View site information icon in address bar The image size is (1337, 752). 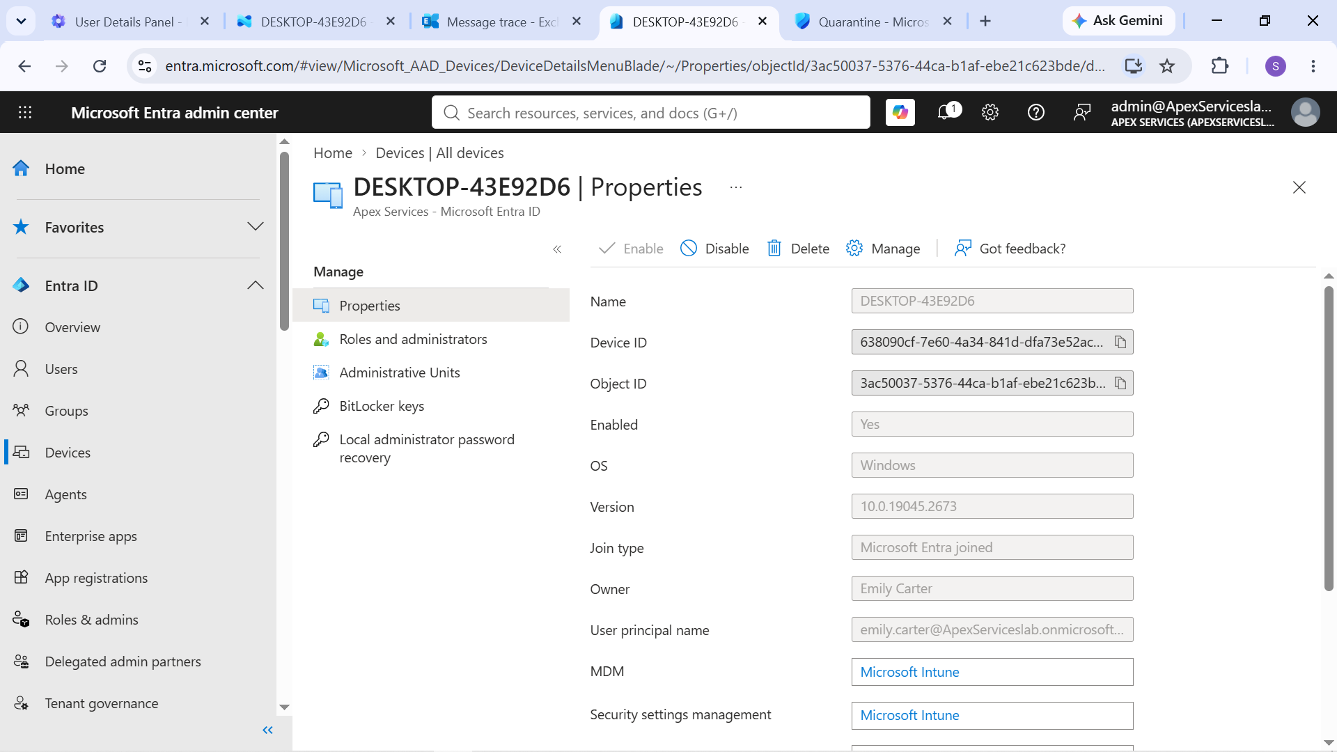click(145, 66)
